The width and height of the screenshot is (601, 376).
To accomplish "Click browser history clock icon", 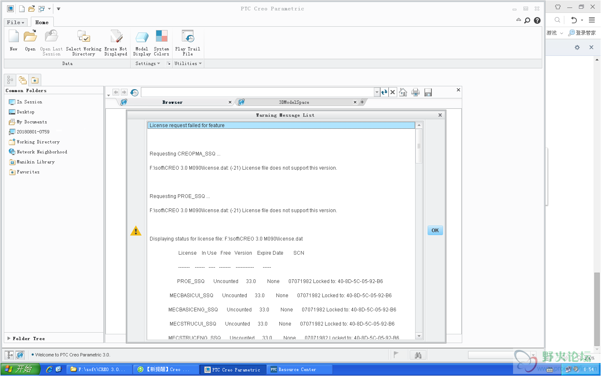I will 134,92.
